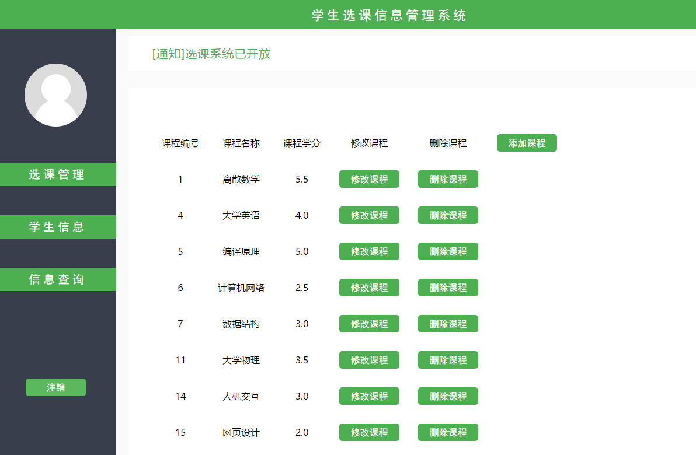Click course number 11
This screenshot has height=455, width=696.
pyautogui.click(x=180, y=360)
